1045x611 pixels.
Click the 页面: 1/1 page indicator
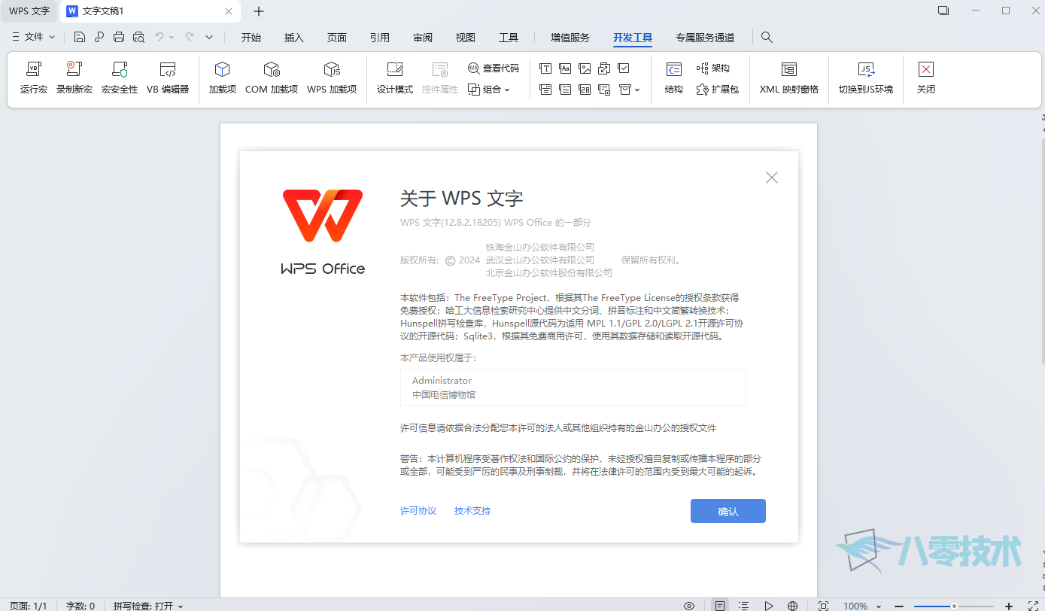tap(29, 606)
